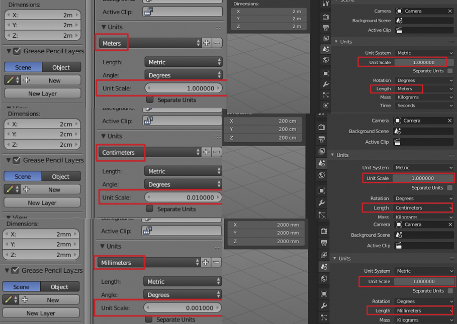Select Object tab in the 2cm grease pencil panel
Image resolution: width=457 pixels, height=324 pixels.
point(61,176)
